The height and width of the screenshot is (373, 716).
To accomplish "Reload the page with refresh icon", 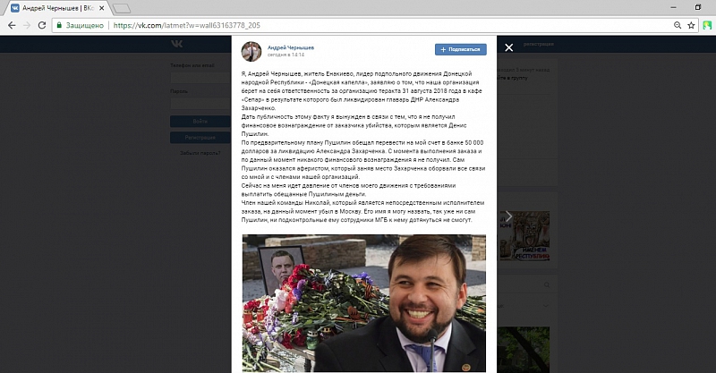I will coord(42,26).
